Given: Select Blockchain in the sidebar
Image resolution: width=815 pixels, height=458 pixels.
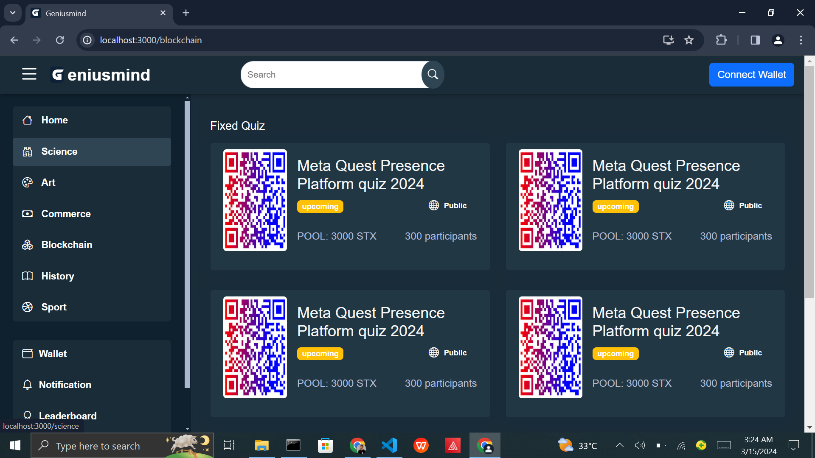Looking at the screenshot, I should pos(67,245).
